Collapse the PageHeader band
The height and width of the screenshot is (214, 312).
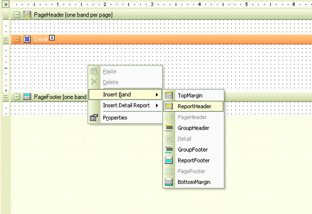[17, 15]
